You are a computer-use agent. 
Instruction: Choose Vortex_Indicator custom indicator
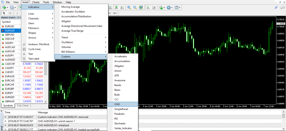coord(123,128)
